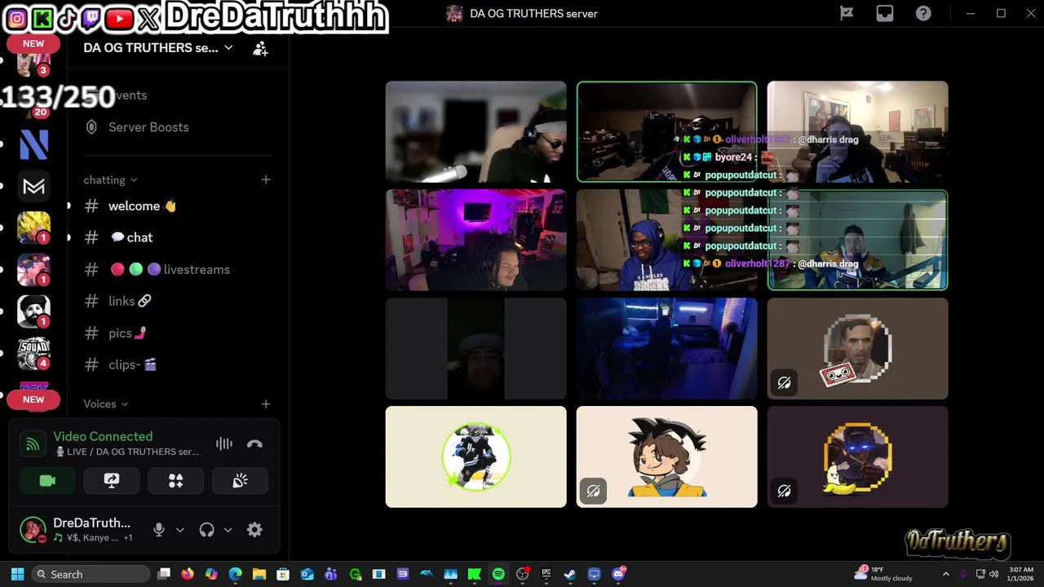Screen dimensions: 1044x587
Task: Open Spotify from the taskbar
Action: coord(498,575)
